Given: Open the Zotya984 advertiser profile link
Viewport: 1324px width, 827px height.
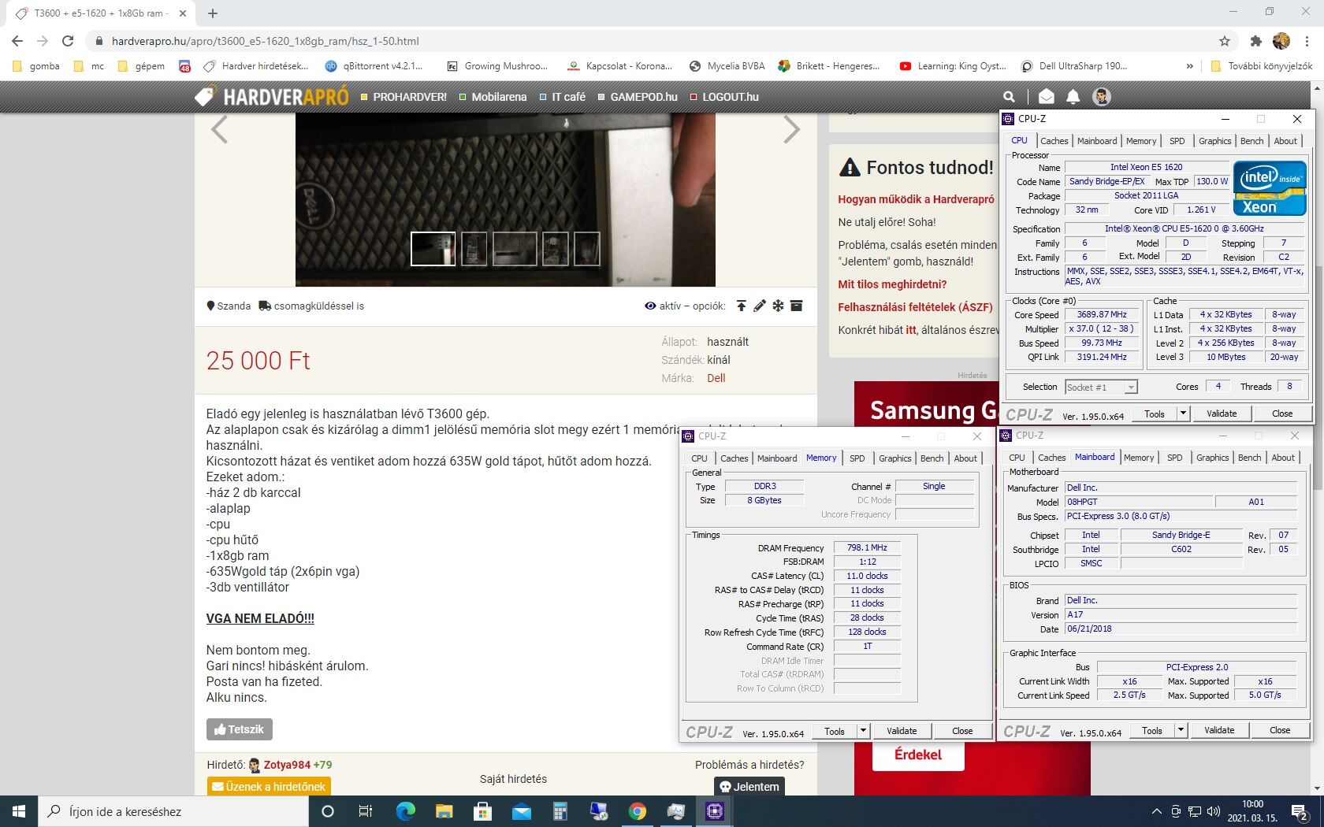Looking at the screenshot, I should [x=287, y=765].
